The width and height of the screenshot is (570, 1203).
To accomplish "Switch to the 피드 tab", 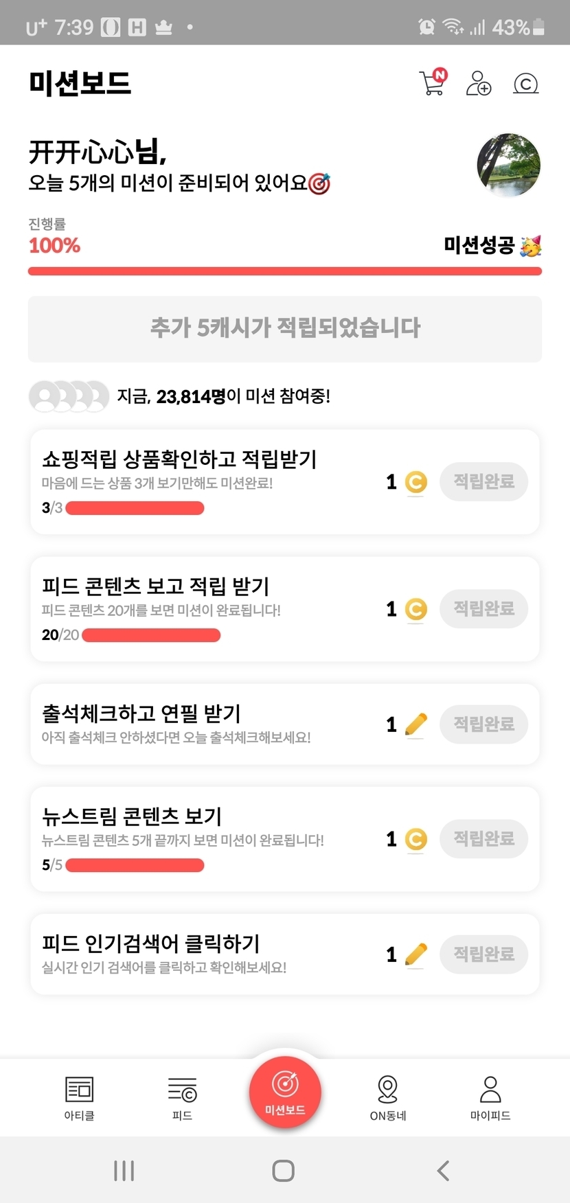I will [182, 1097].
